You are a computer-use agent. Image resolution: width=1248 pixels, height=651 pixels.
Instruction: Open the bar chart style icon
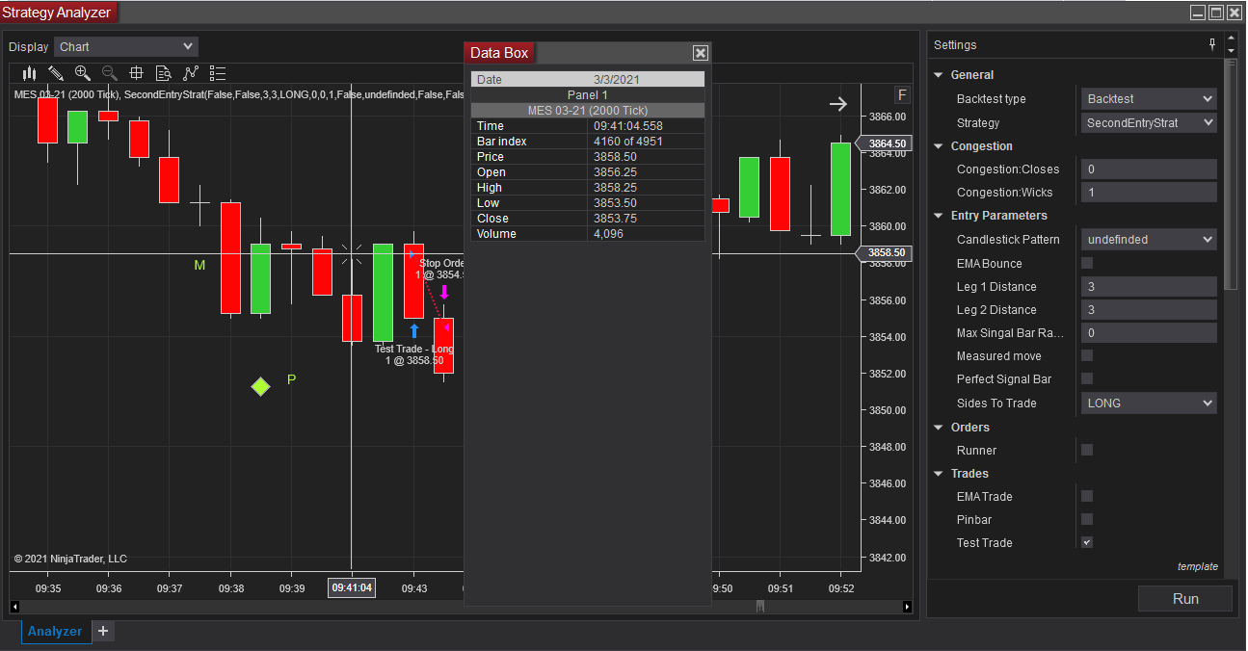pos(29,73)
